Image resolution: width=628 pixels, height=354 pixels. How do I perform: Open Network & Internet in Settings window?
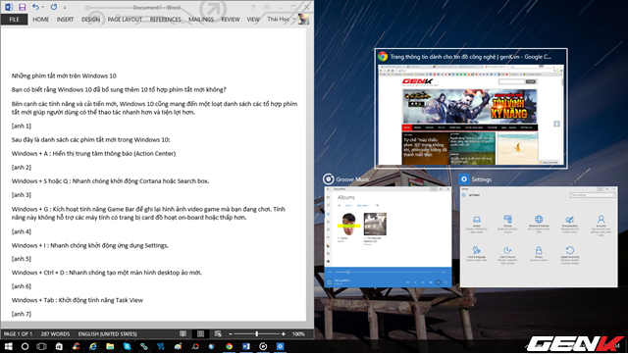[x=539, y=224]
